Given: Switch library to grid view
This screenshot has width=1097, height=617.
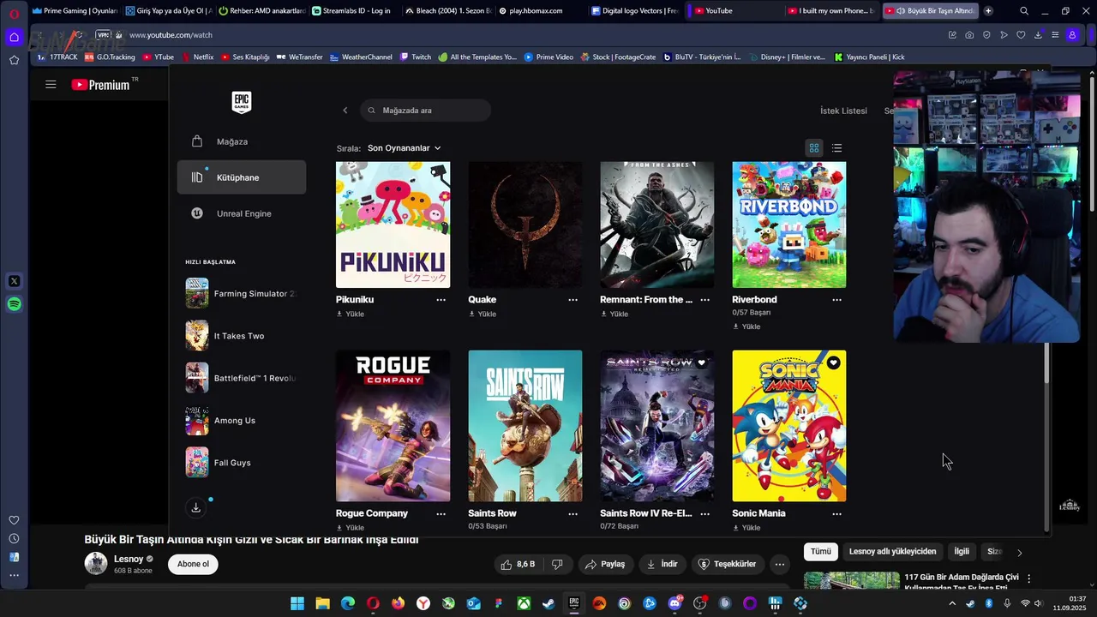Looking at the screenshot, I should point(814,148).
